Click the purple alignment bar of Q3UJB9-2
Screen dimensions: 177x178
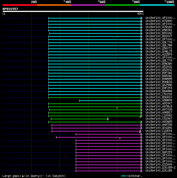(x=108, y=168)
